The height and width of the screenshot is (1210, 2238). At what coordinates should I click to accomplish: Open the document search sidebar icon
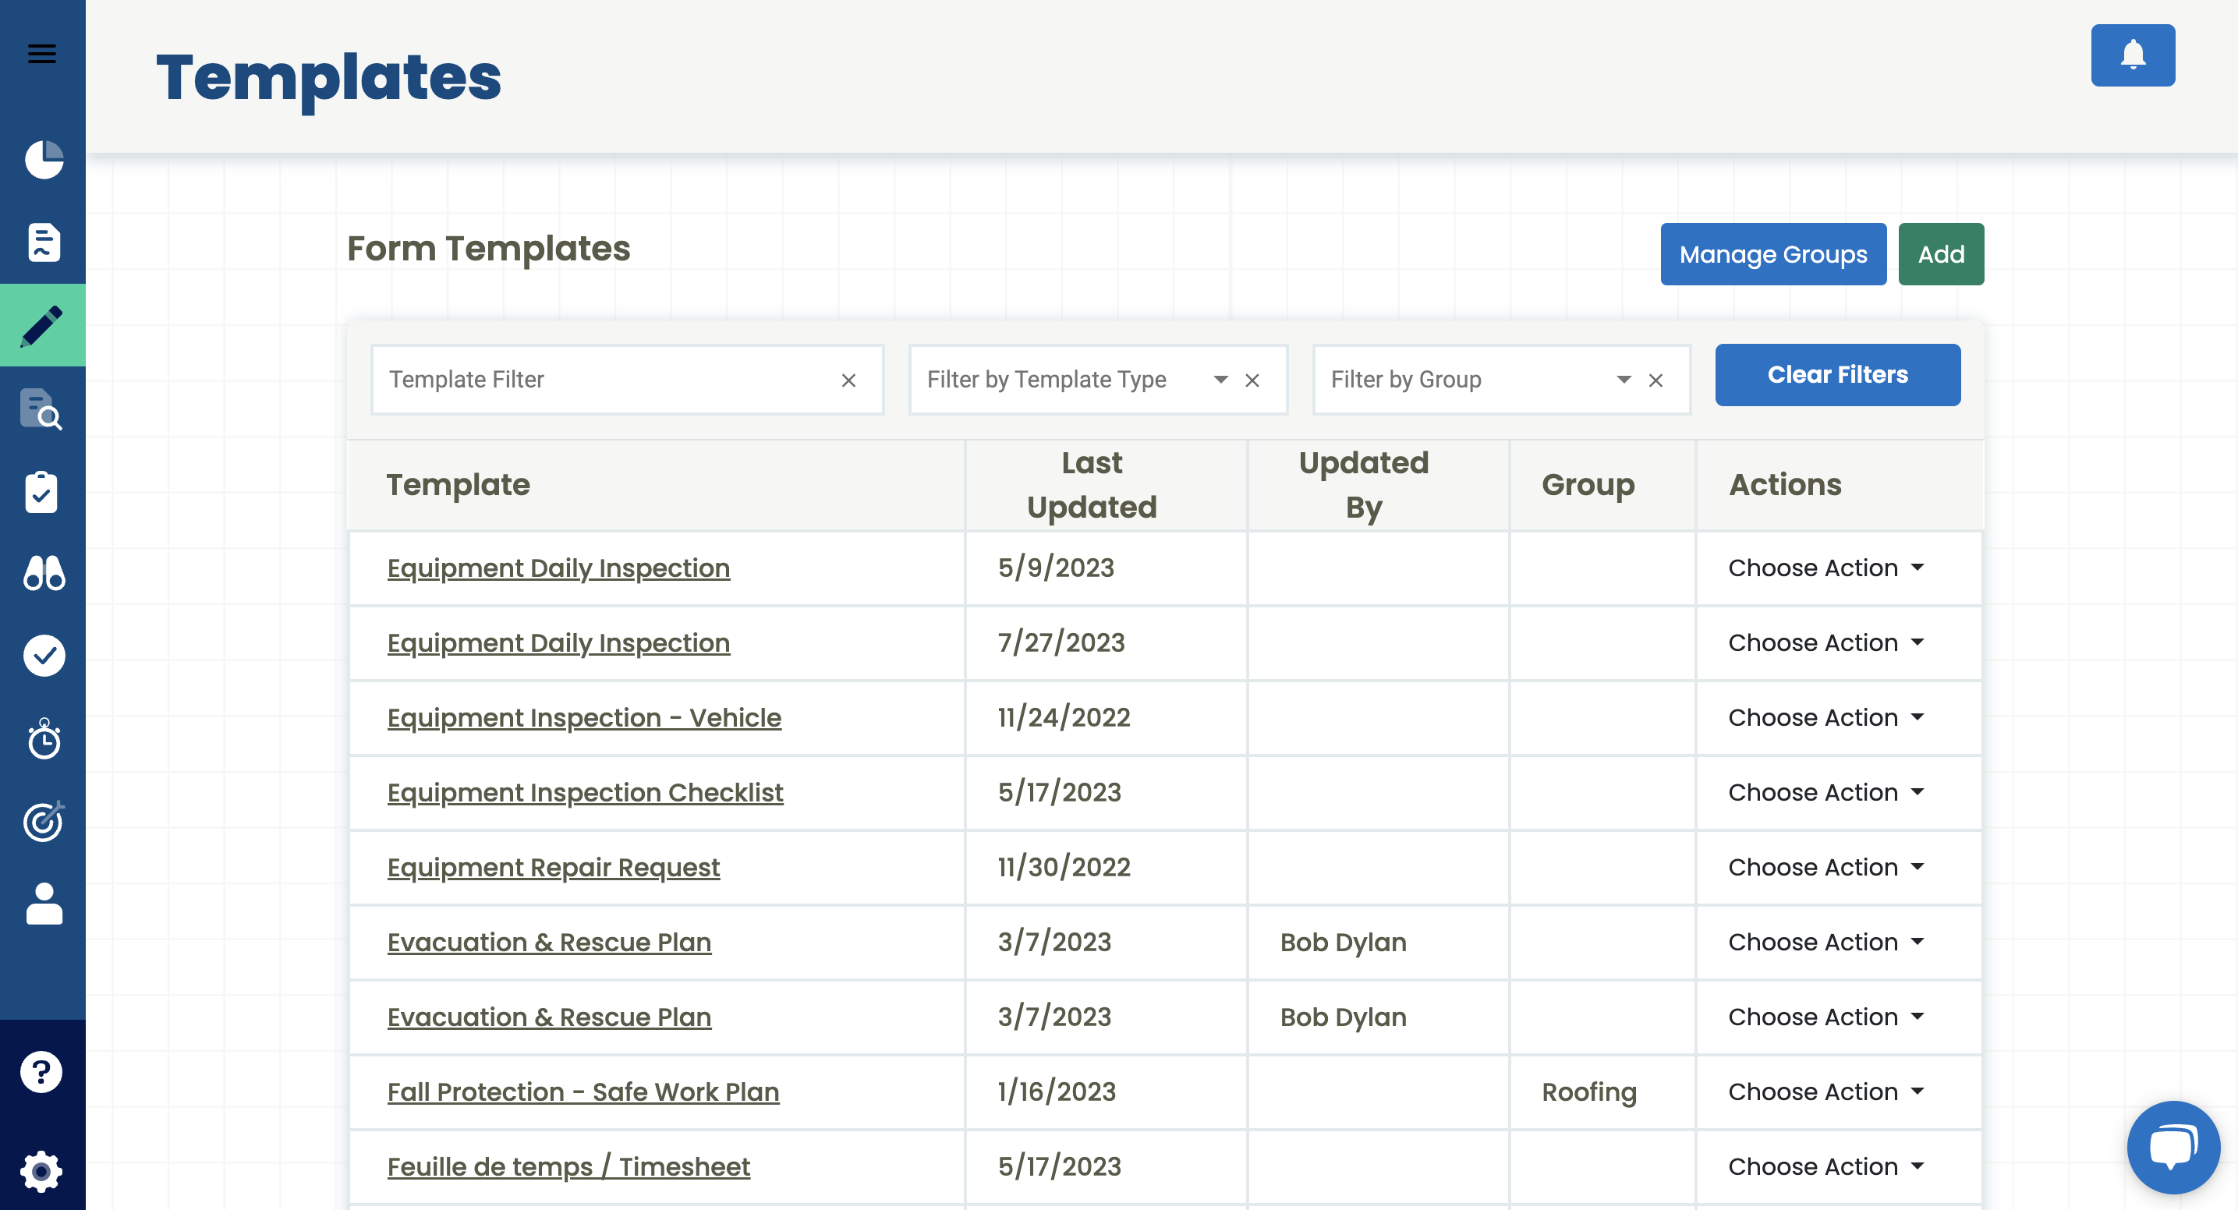41,409
